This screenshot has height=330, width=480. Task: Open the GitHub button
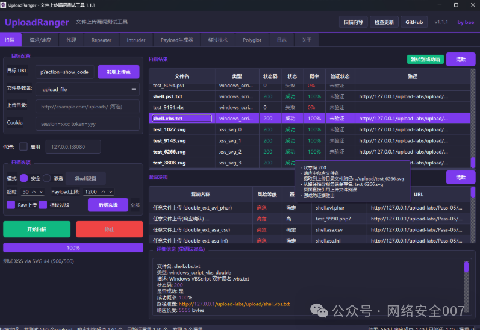414,22
